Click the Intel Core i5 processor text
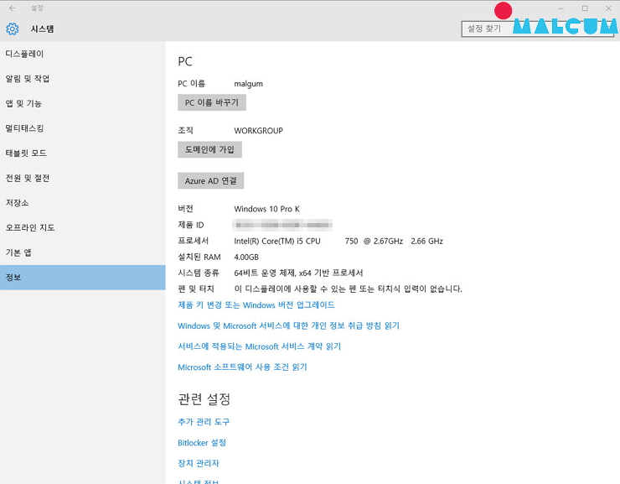 [x=338, y=241]
